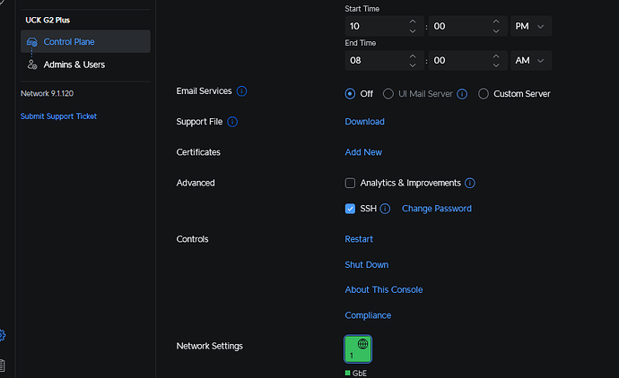Decrease End Time minutes value
This screenshot has height=378, width=619.
click(496, 65)
